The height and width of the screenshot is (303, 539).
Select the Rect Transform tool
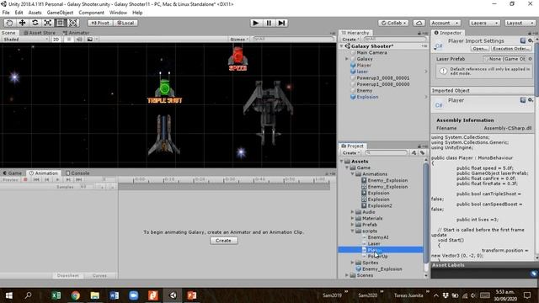pos(61,23)
